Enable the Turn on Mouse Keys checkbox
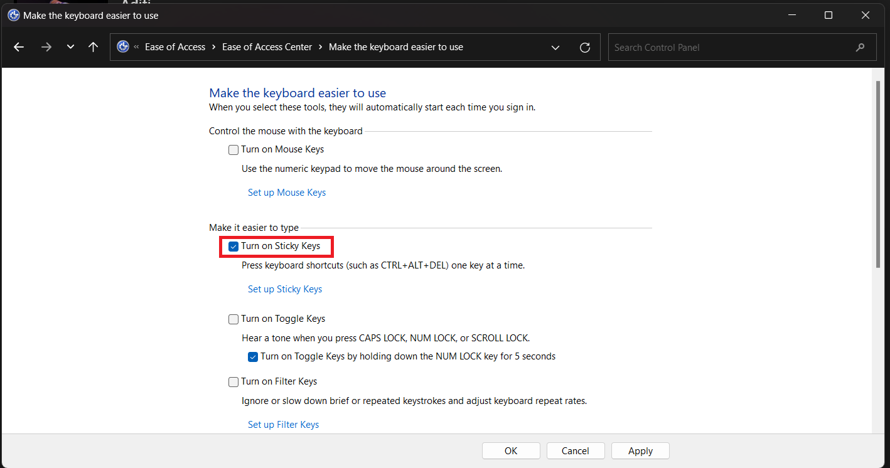This screenshot has height=468, width=890. pos(233,150)
